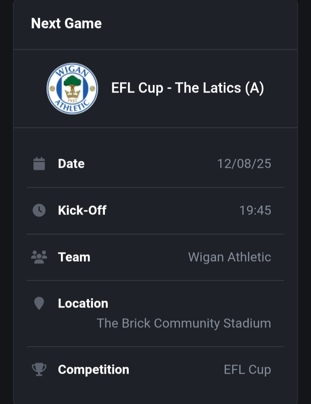This screenshot has height=404, width=311.
Task: Click the map pin icon beside Location
Action: (x=39, y=303)
